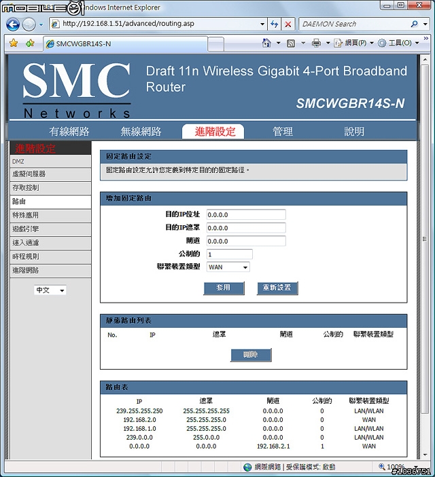Click routing table IP 192.168.1.0
Image resolution: width=435 pixels, height=477 pixels.
click(139, 429)
